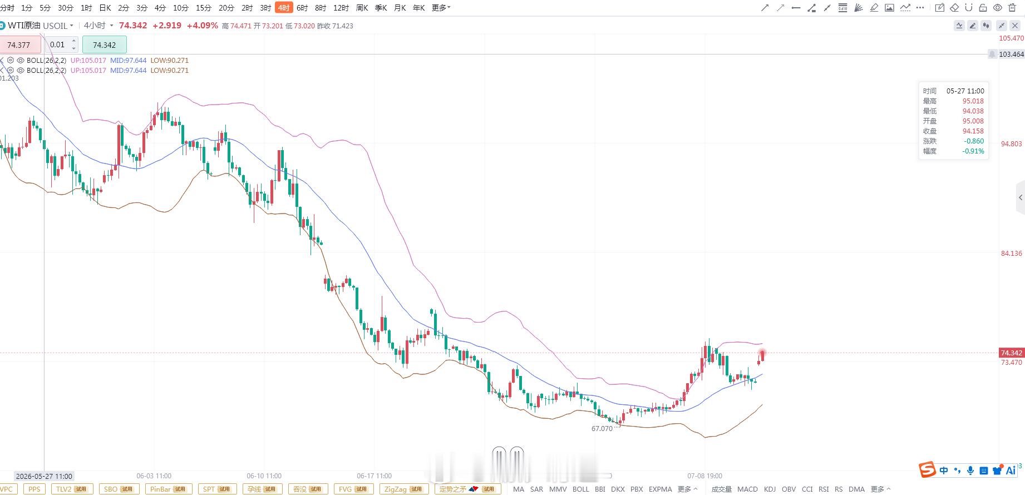Image resolution: width=1025 pixels, height=495 pixels.
Task: Click the pencil edit chart button
Action: point(973,26)
